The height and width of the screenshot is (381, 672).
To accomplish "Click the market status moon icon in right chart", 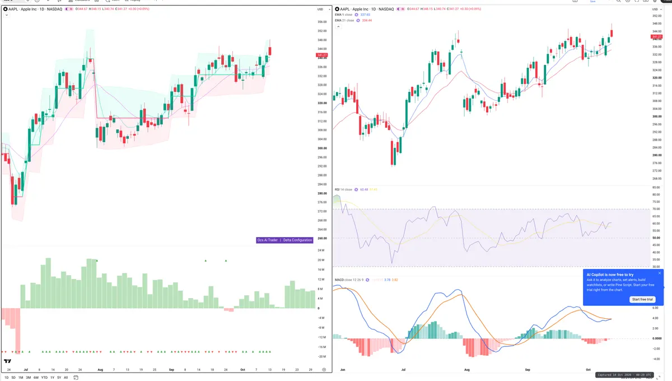I will (x=398, y=10).
